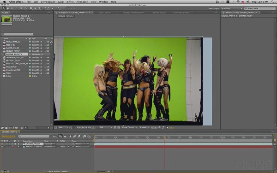The height and width of the screenshot is (173, 277).
Task: Click Interpret Footage icon in Project panel
Action: [2, 128]
